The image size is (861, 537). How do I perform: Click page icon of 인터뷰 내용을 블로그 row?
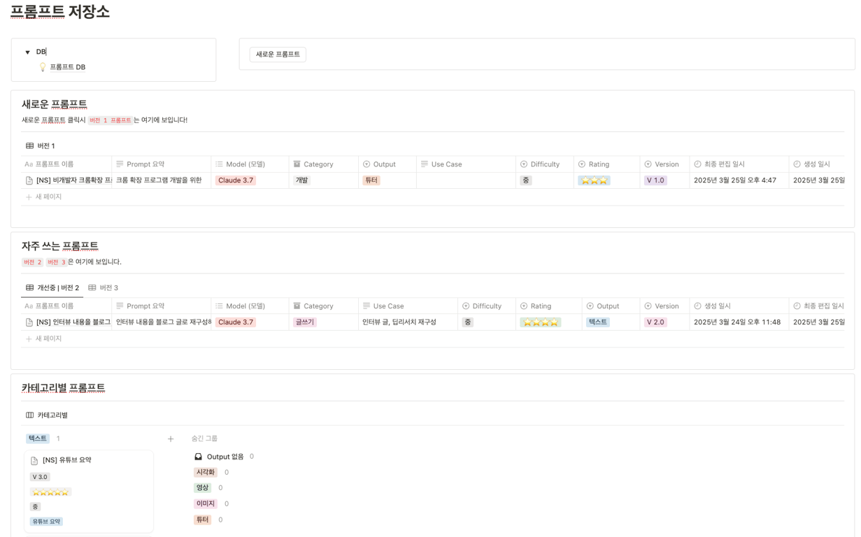29,322
